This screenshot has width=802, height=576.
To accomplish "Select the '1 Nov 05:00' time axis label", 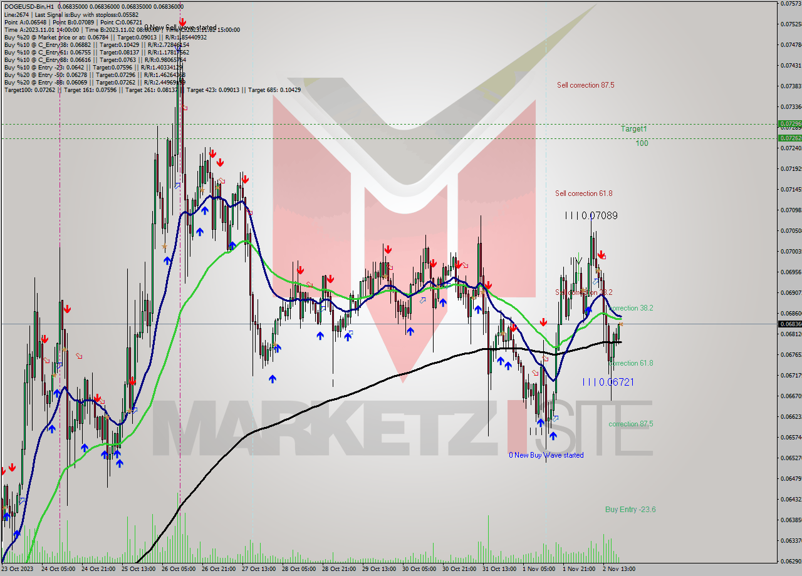I will pyautogui.click(x=538, y=569).
